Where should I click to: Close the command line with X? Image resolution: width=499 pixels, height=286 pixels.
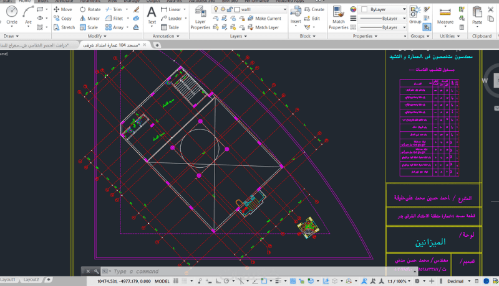click(x=88, y=272)
